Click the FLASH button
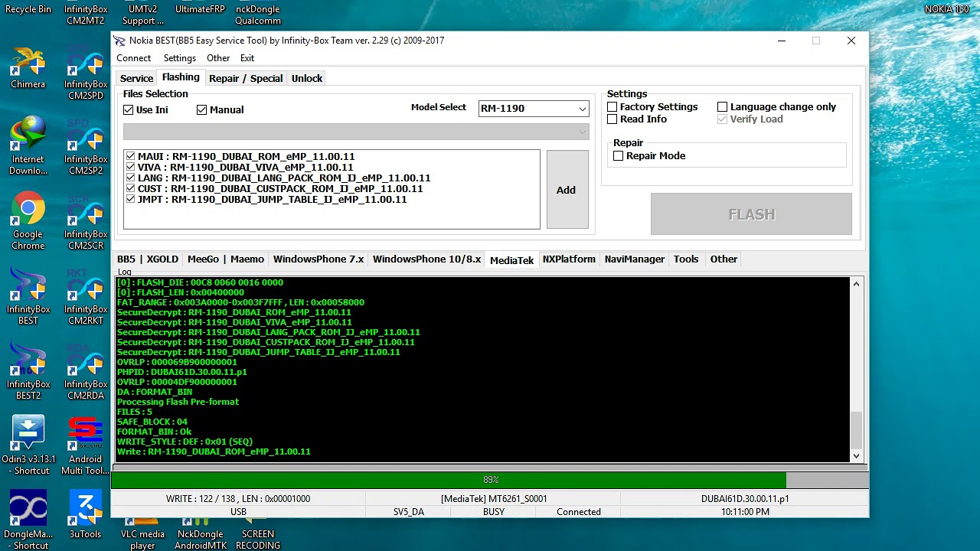Viewport: 980px width, 551px height. [x=751, y=214]
